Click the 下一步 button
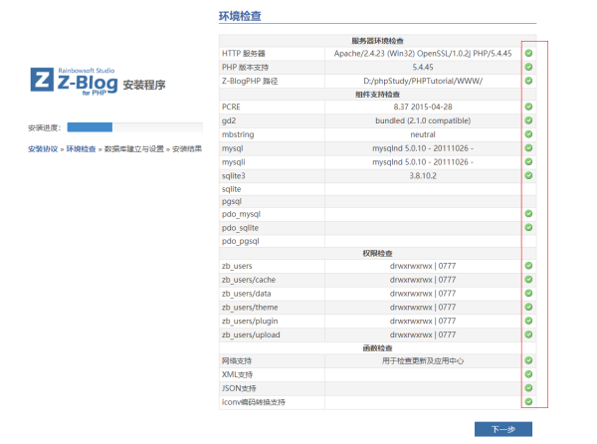The height and width of the screenshot is (444, 597). (x=502, y=429)
